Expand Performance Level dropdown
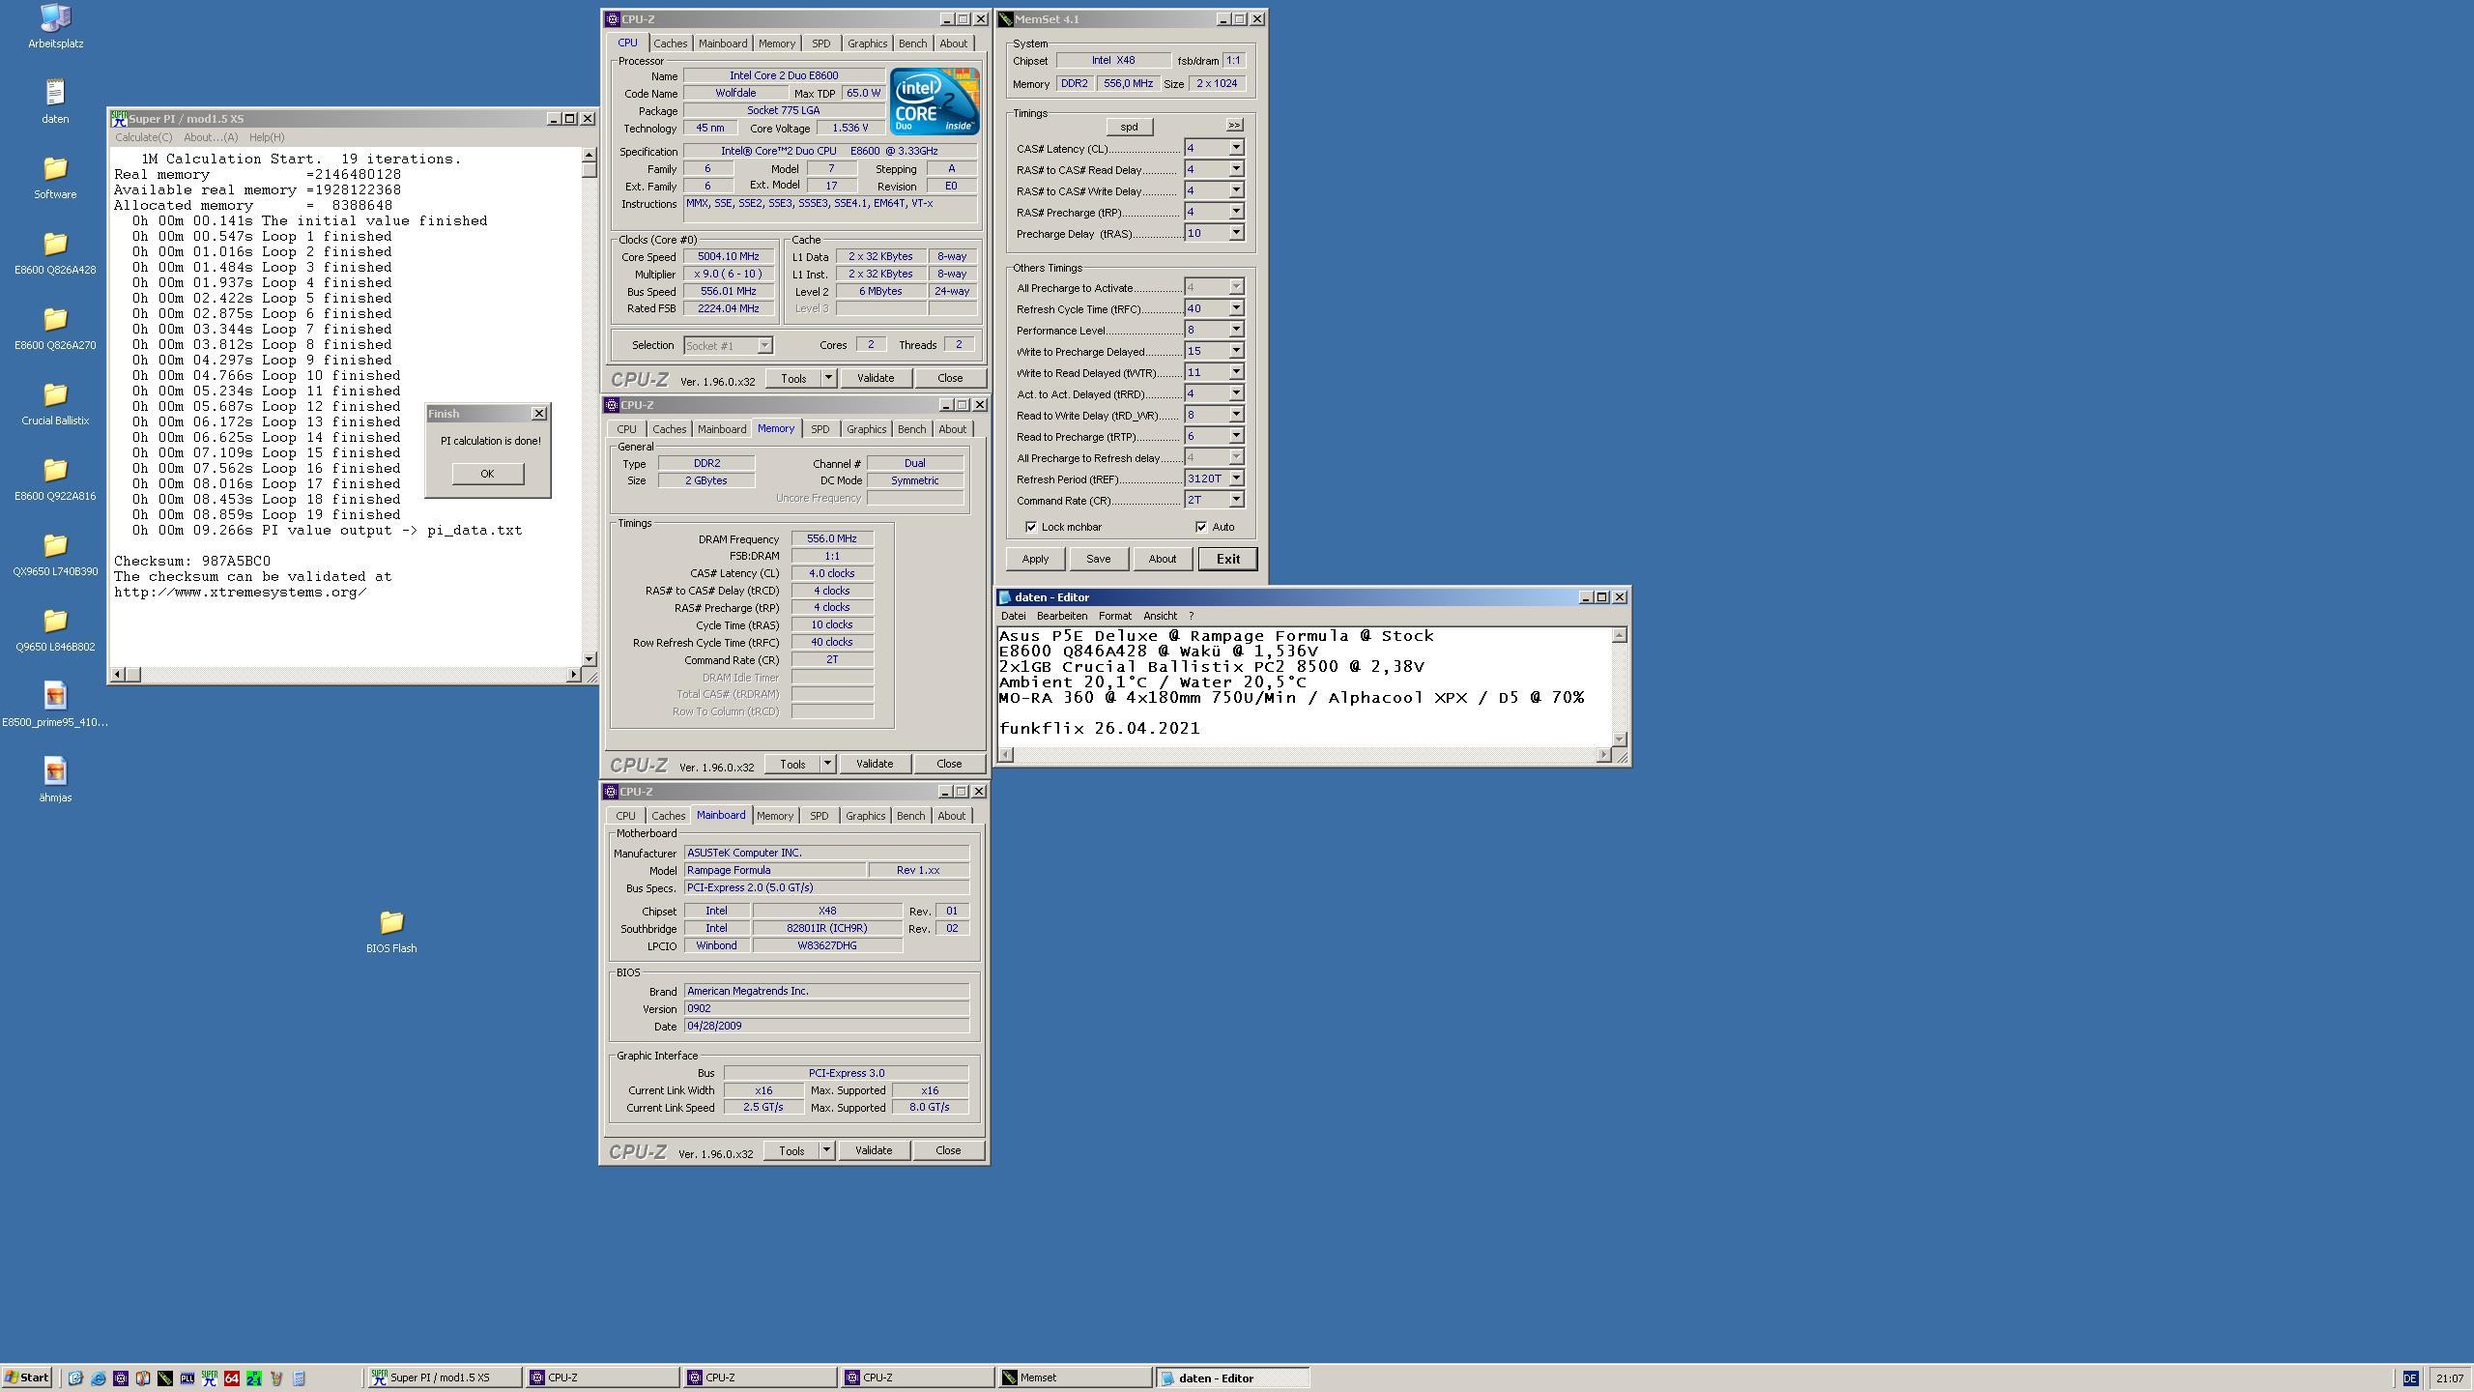The height and width of the screenshot is (1392, 2474). click(x=1235, y=330)
